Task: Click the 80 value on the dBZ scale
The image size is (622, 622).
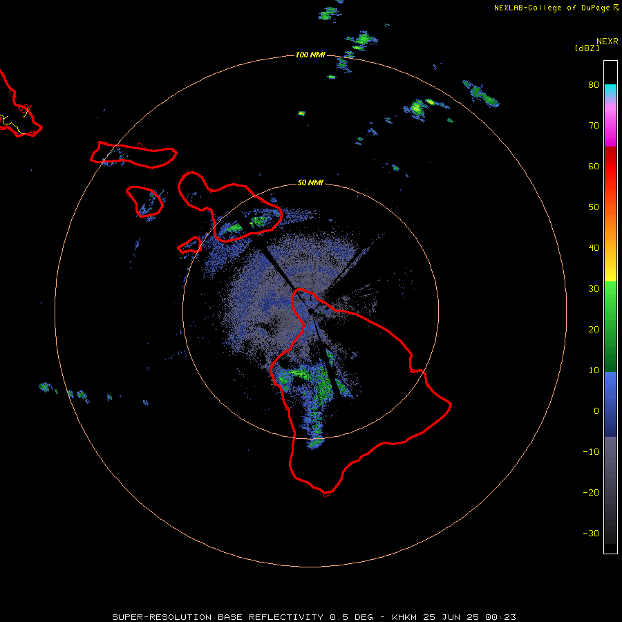Action: [594, 85]
